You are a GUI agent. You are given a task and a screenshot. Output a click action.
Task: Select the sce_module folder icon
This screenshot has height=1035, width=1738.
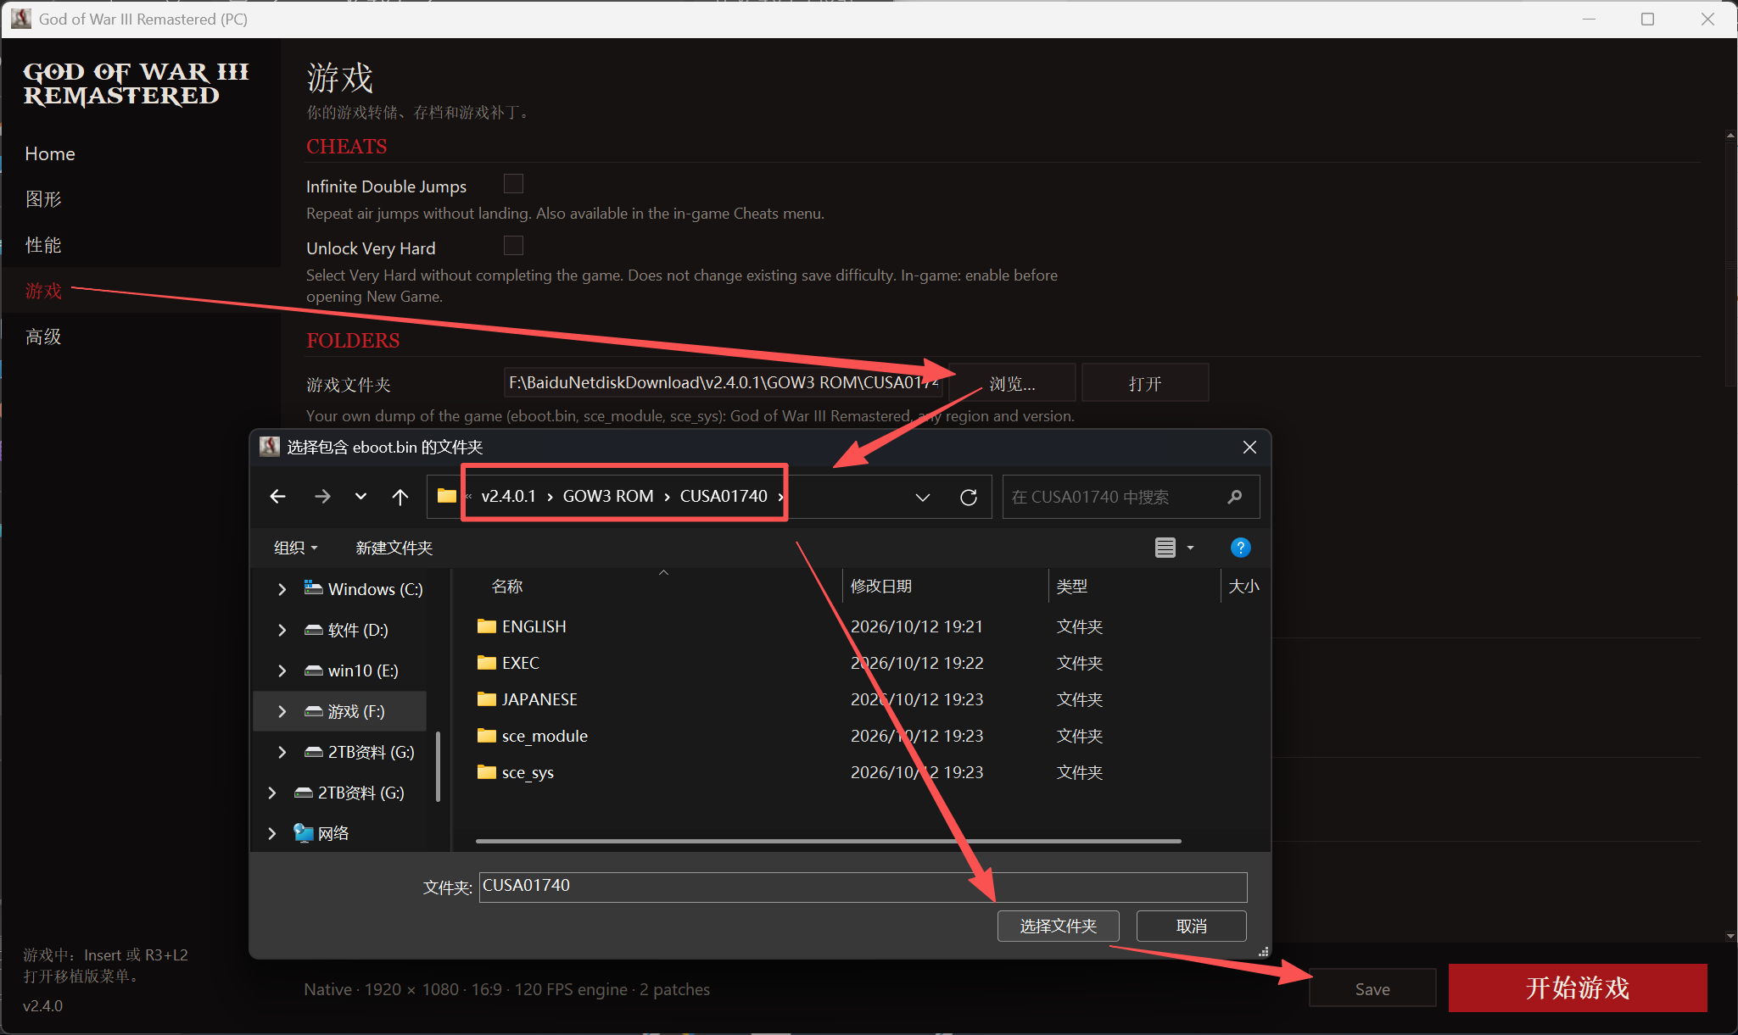[x=487, y=736]
